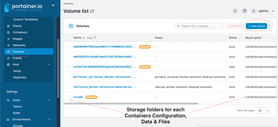Click the admin user avatar icon
Image resolution: width=278 pixels, height=127 pixels.
(254, 11)
